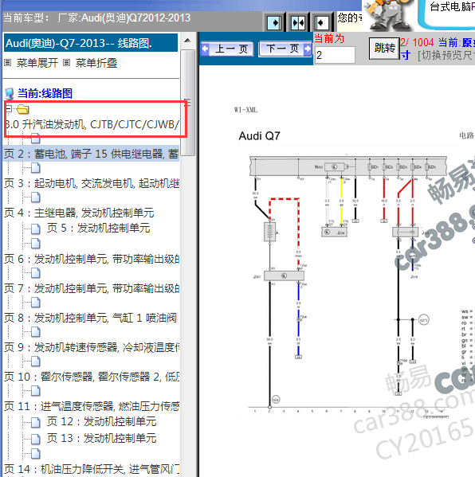This screenshot has height=477, width=475.
Task: Click the page icon above 页 3 row
Action: (36, 167)
